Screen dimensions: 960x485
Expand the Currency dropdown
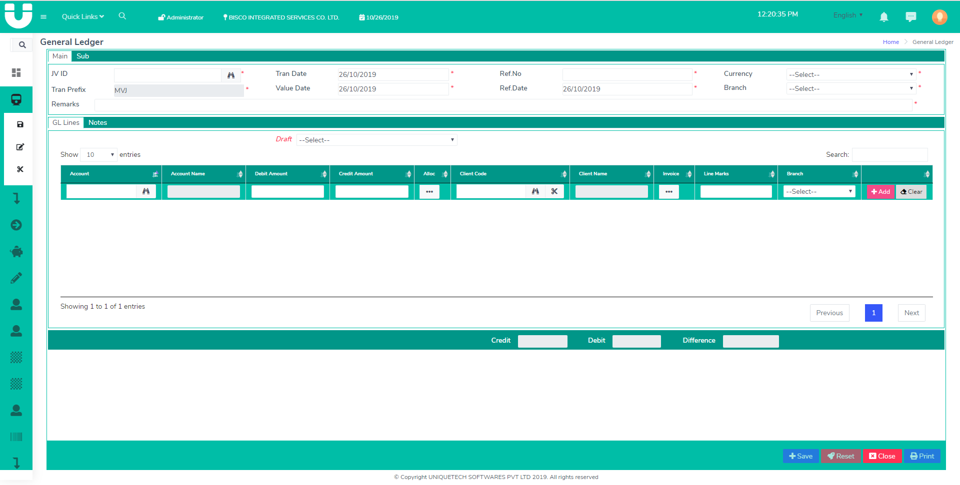[x=850, y=74]
